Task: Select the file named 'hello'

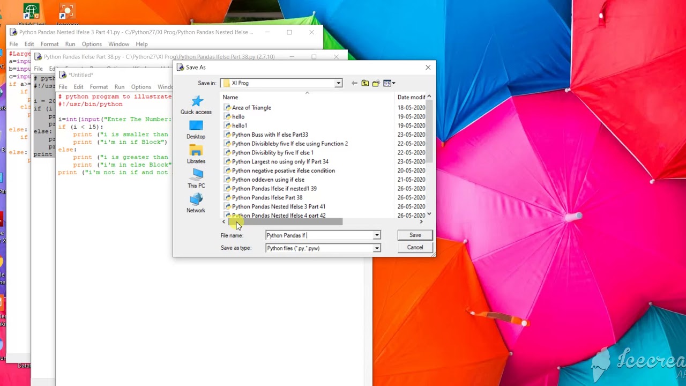Action: coord(238,117)
